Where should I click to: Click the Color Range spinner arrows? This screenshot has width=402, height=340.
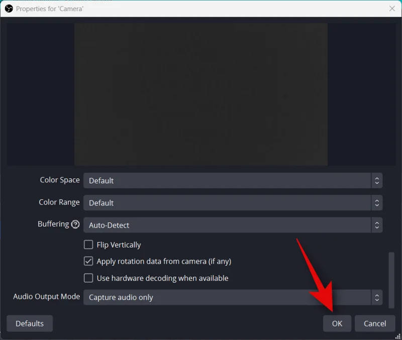[377, 203]
